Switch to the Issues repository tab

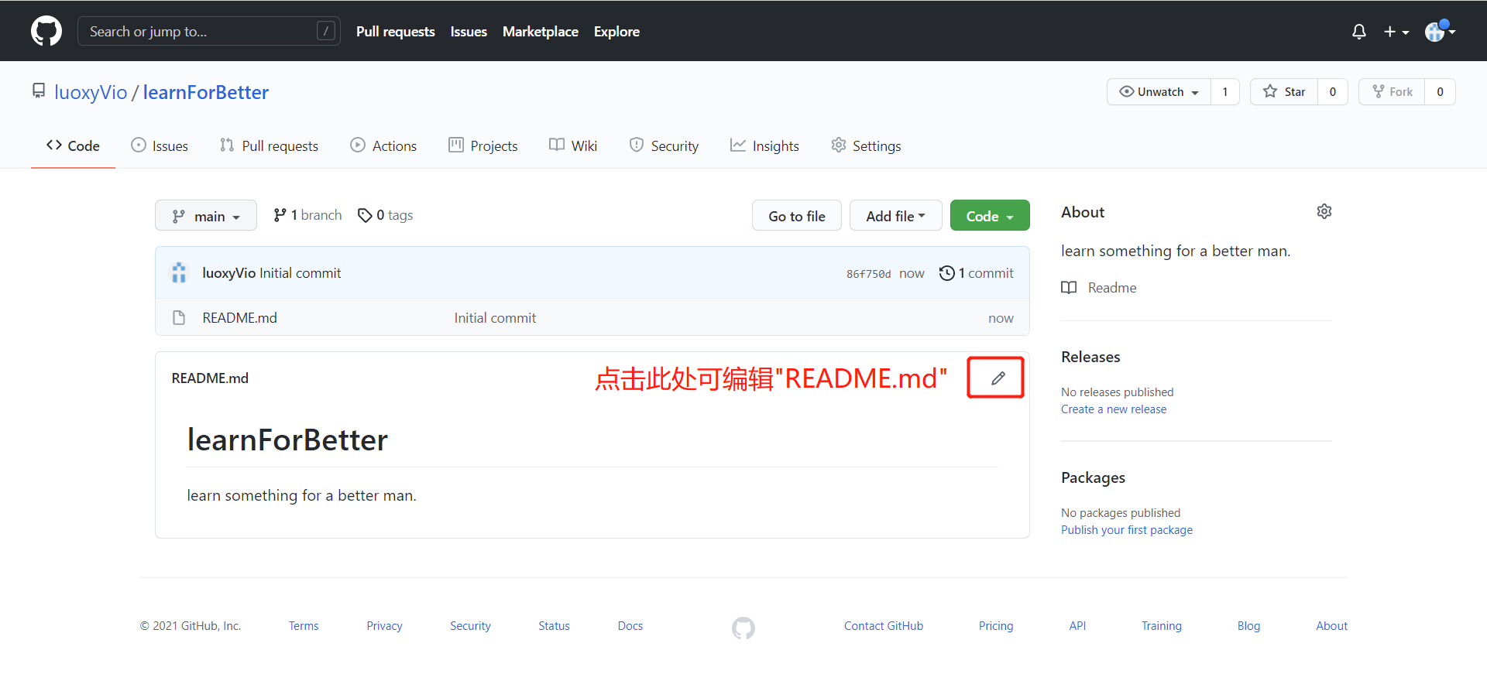(160, 145)
